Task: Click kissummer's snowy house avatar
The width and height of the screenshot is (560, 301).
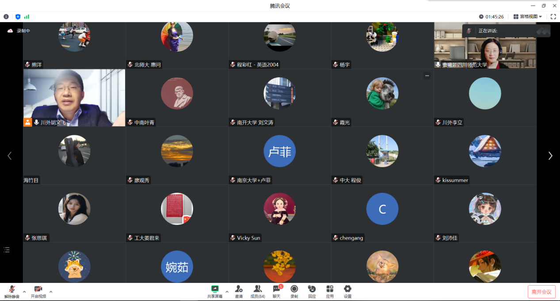Action: [x=485, y=151]
